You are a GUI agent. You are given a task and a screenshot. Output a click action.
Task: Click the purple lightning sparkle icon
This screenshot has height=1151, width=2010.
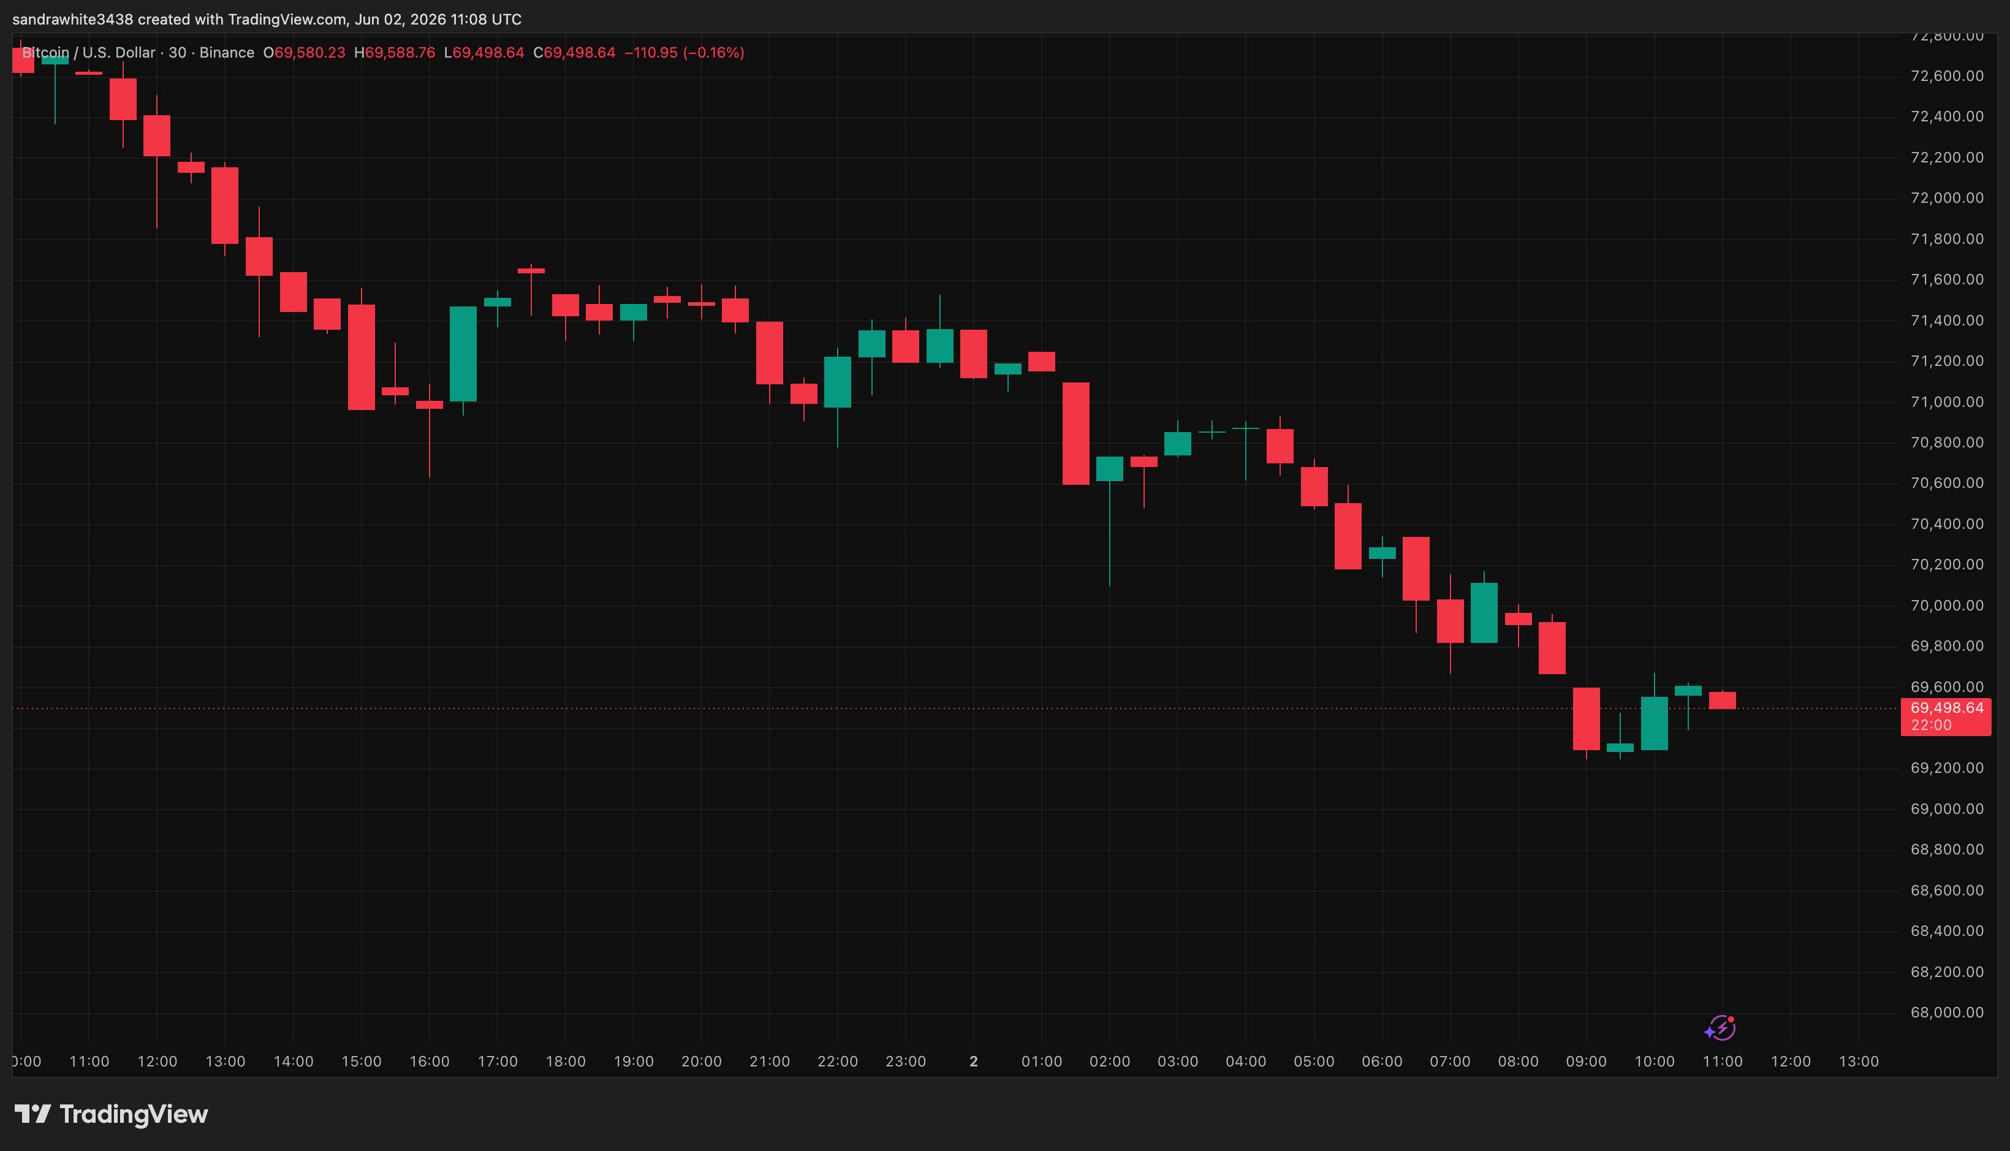1720,1028
